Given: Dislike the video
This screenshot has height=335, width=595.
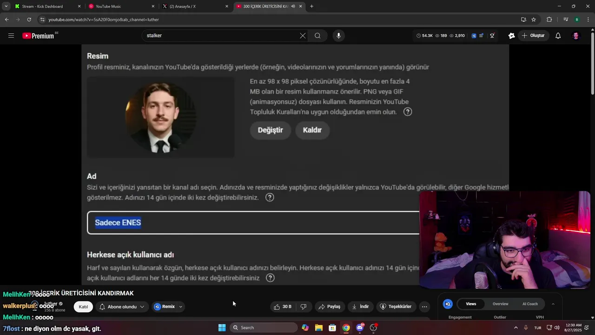Looking at the screenshot, I should coord(304,307).
